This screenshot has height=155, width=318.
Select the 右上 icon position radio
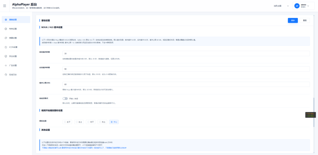[x=102, y=122]
